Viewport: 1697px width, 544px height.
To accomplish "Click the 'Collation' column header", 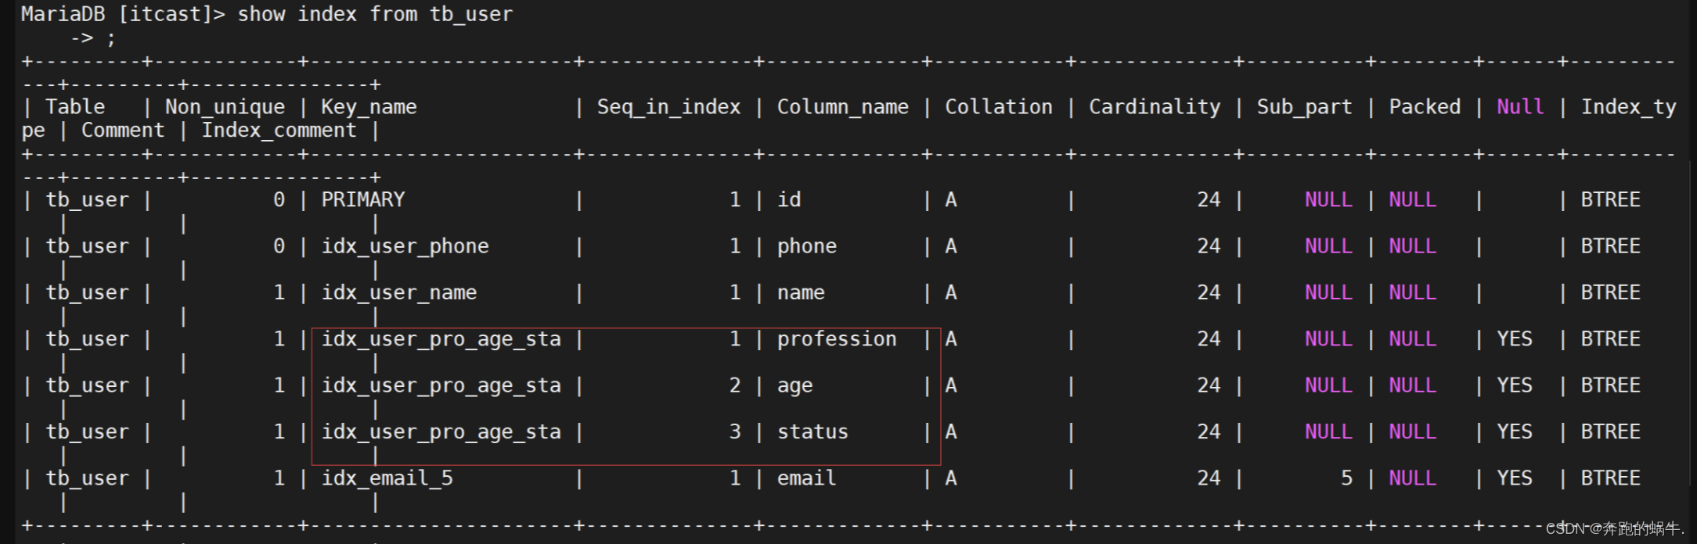I will point(998,107).
